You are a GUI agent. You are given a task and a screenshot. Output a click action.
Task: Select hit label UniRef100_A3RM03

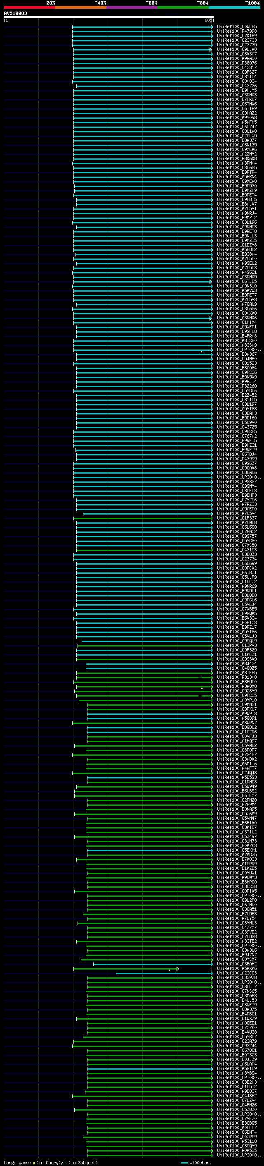click(x=237, y=95)
